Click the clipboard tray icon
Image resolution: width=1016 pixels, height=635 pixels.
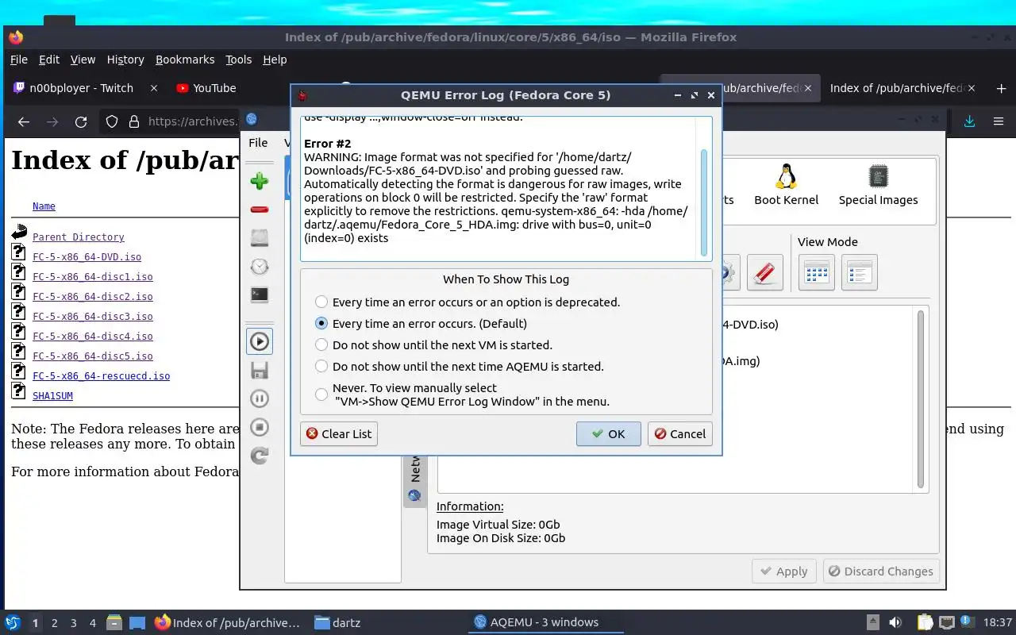(x=924, y=622)
